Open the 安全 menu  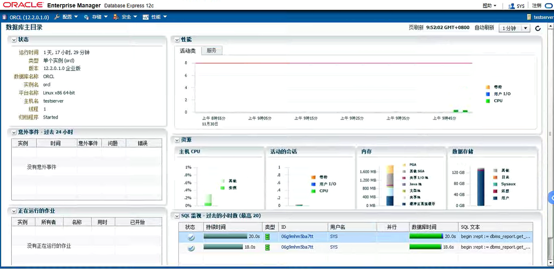coord(129,17)
